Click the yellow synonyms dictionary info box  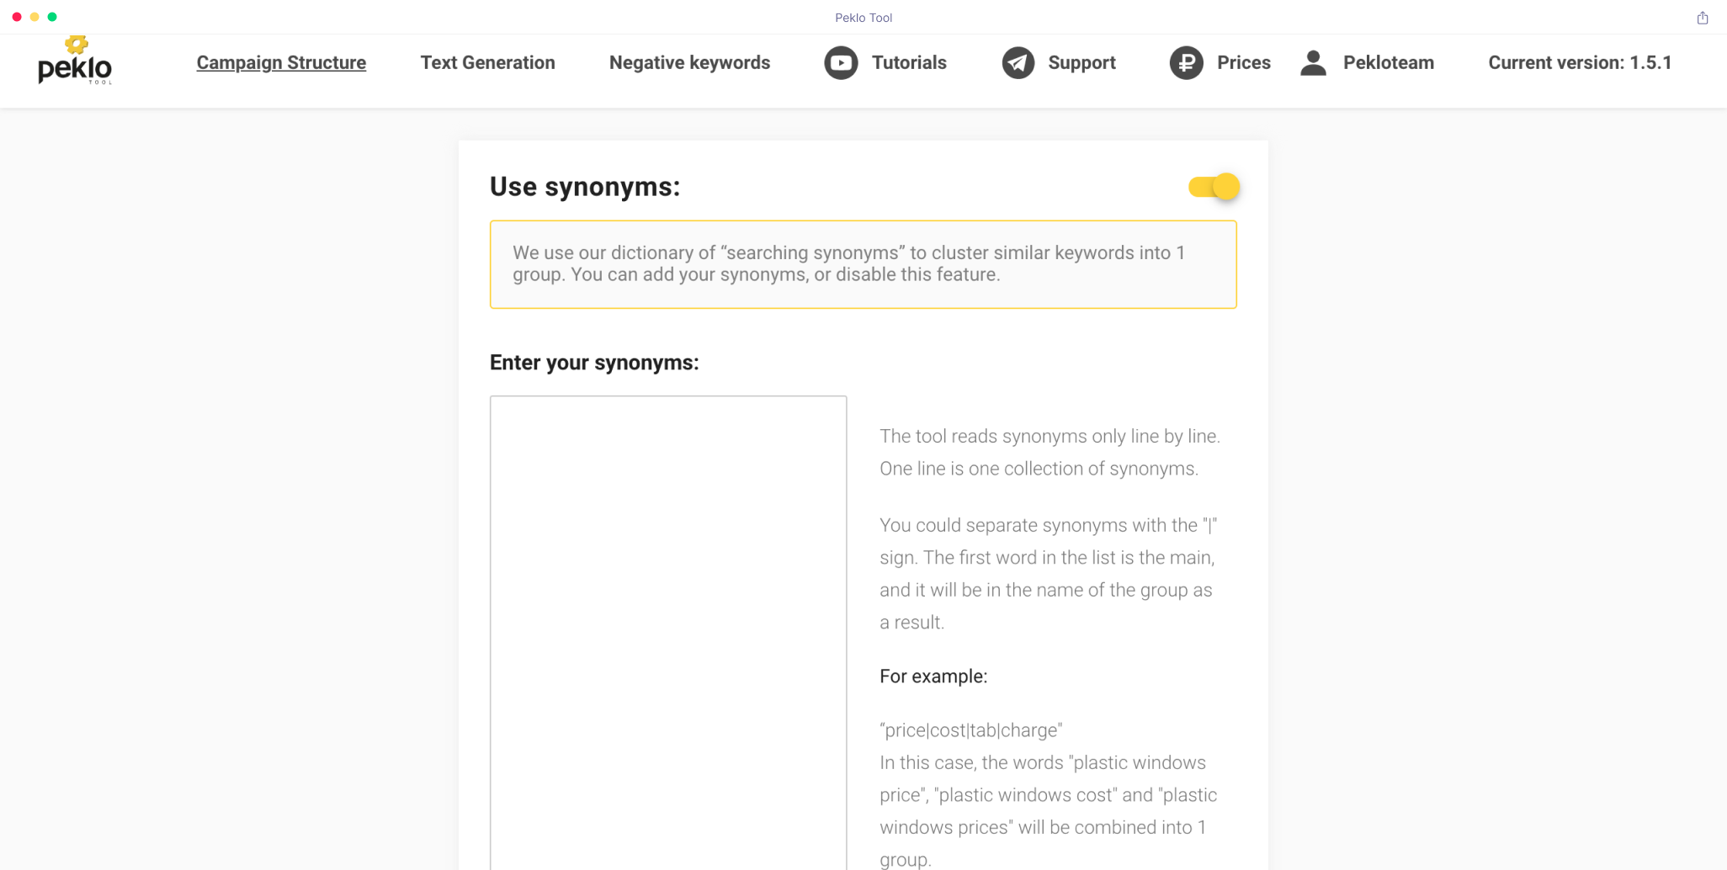pos(863,264)
